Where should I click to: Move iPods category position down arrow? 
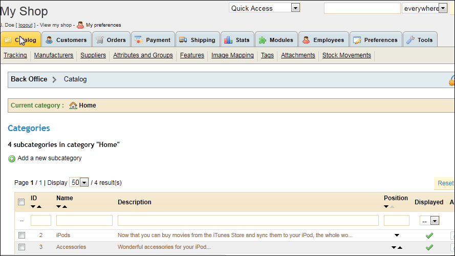tap(396, 236)
